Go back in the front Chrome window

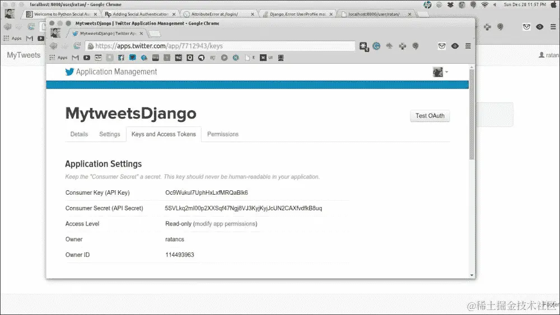click(x=54, y=46)
